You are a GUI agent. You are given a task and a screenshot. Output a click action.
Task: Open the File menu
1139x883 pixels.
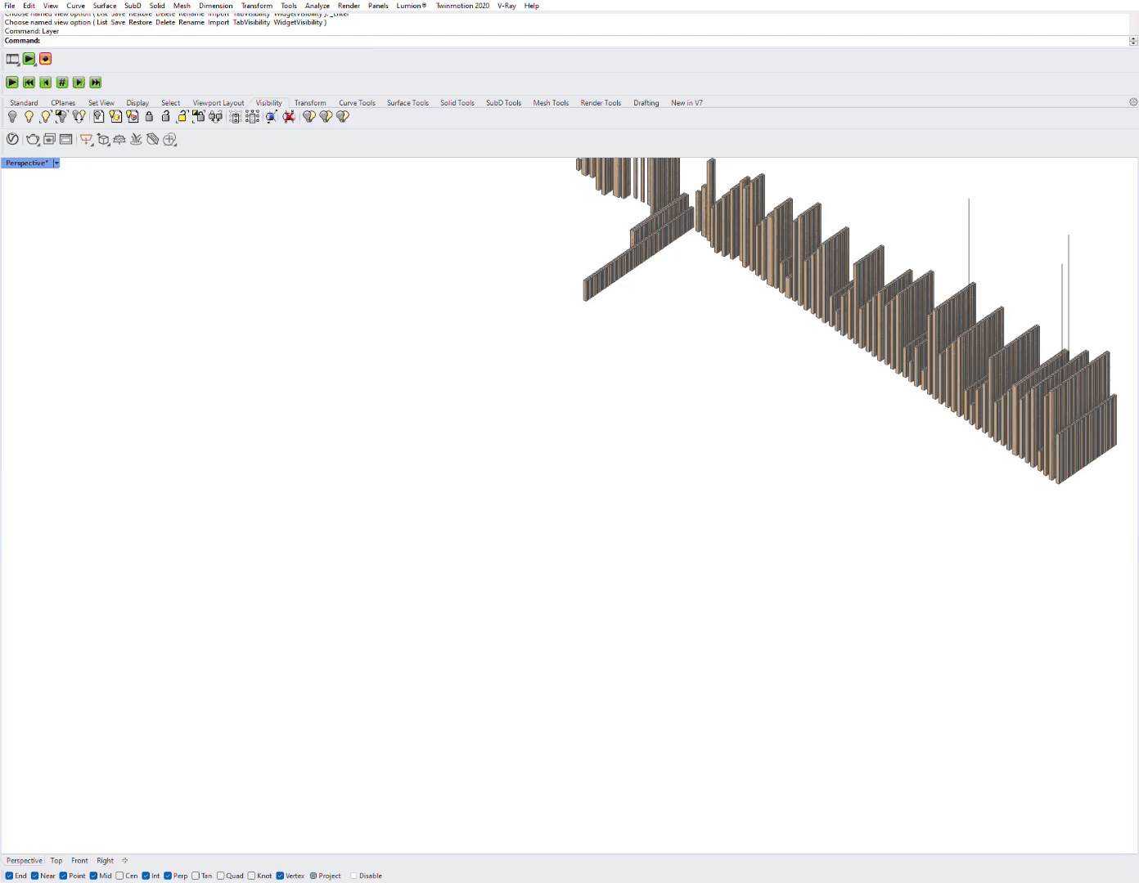click(x=10, y=6)
